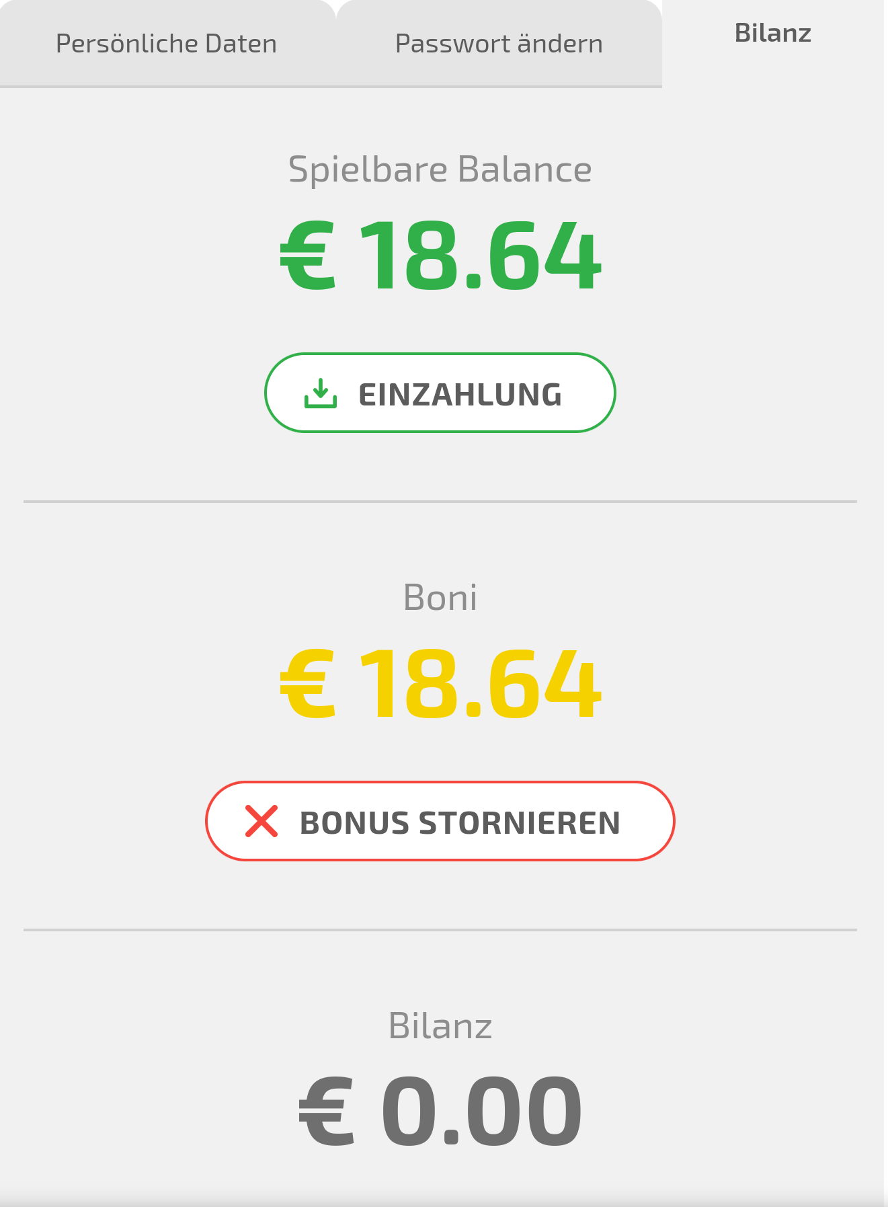Click the gray euro symbol before 0.00
Image resolution: width=888 pixels, height=1207 pixels.
click(327, 1112)
